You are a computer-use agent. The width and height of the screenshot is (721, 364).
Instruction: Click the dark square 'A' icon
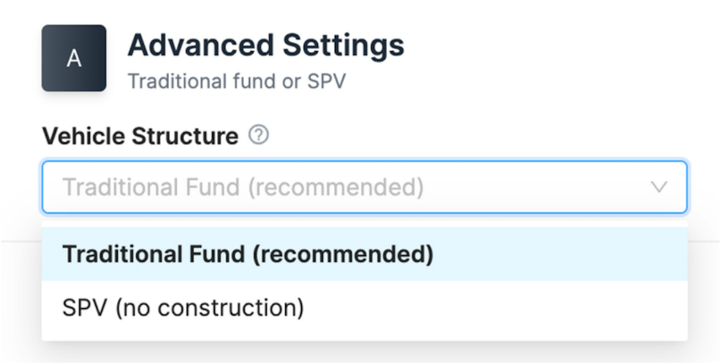(74, 58)
